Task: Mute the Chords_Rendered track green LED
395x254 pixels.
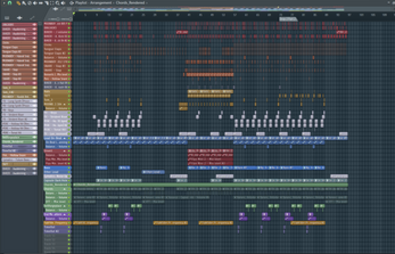Action: (x=69, y=185)
